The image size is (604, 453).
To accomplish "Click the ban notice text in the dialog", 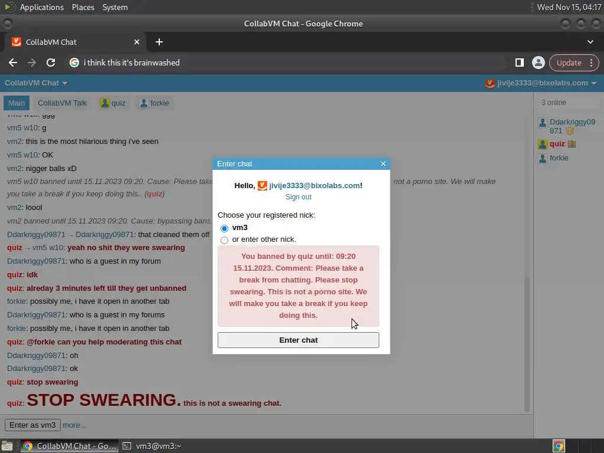I will click(298, 286).
